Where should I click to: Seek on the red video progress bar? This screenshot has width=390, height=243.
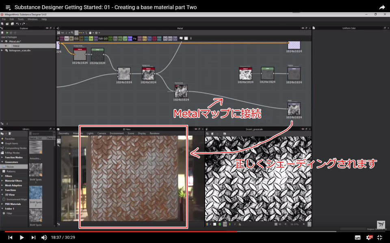121,232
